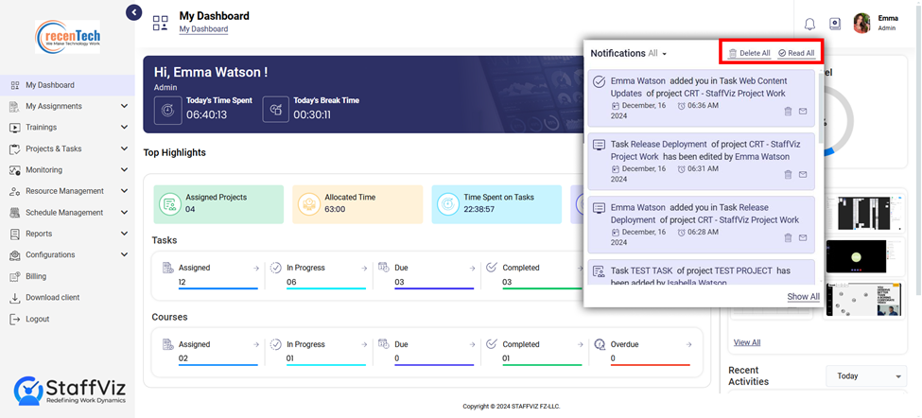
Task: Delete the Web Content Updates notification
Action: click(x=788, y=111)
